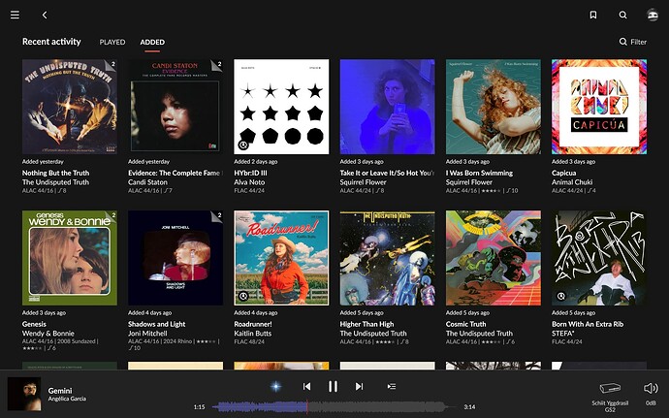Open Squirrel Flower artist under I Was Born Swimming

pos(469,182)
